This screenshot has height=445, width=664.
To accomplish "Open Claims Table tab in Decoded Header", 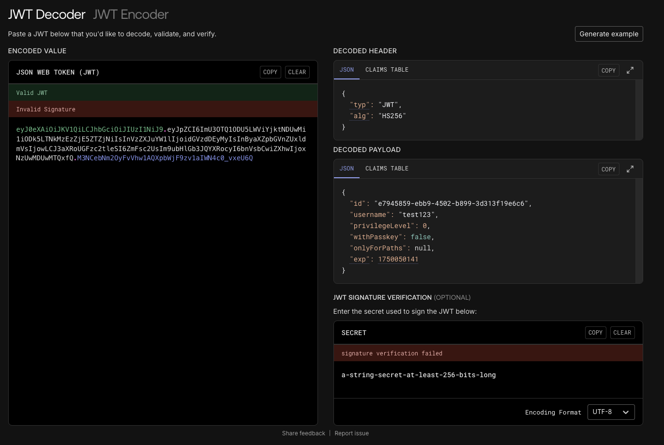I will point(387,70).
